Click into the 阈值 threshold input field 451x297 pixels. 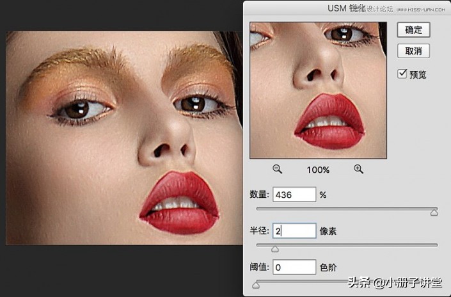[x=294, y=266]
